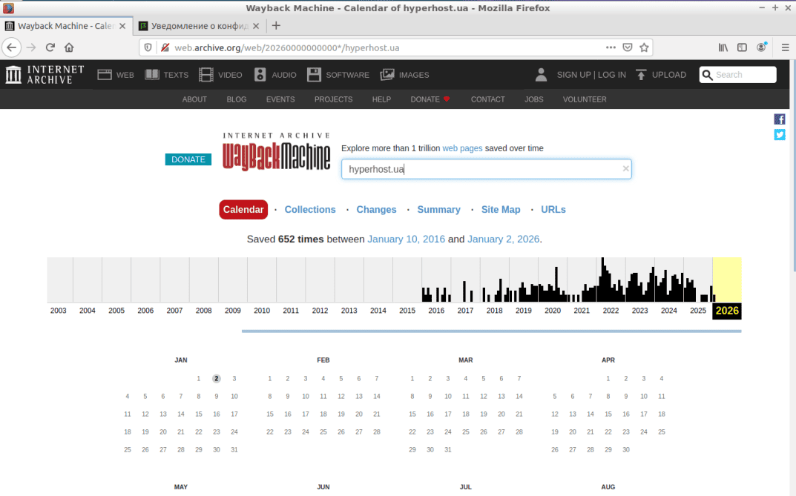
Task: Select the Software floppy disk icon
Action: (x=314, y=75)
